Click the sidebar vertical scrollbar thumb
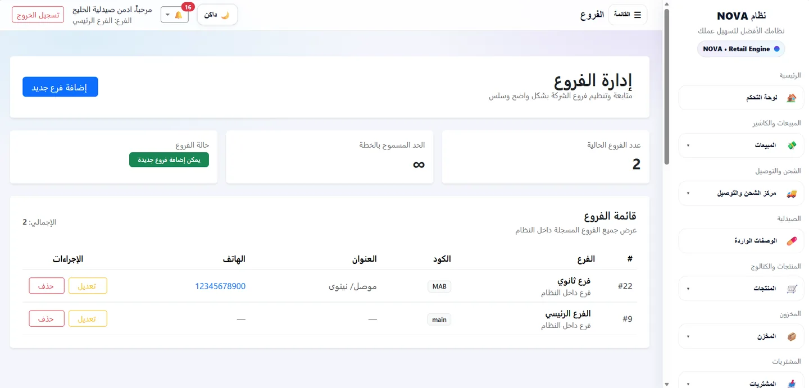Image resolution: width=809 pixels, height=388 pixels. (x=667, y=87)
